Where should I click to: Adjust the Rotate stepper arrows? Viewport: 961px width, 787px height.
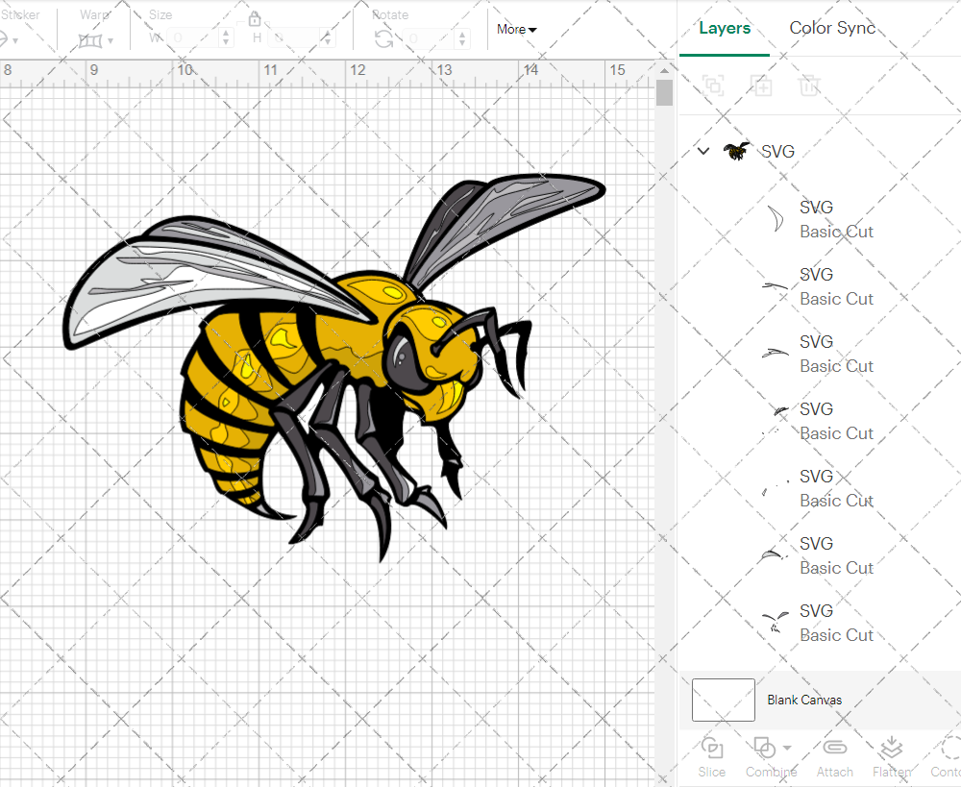pos(461,38)
